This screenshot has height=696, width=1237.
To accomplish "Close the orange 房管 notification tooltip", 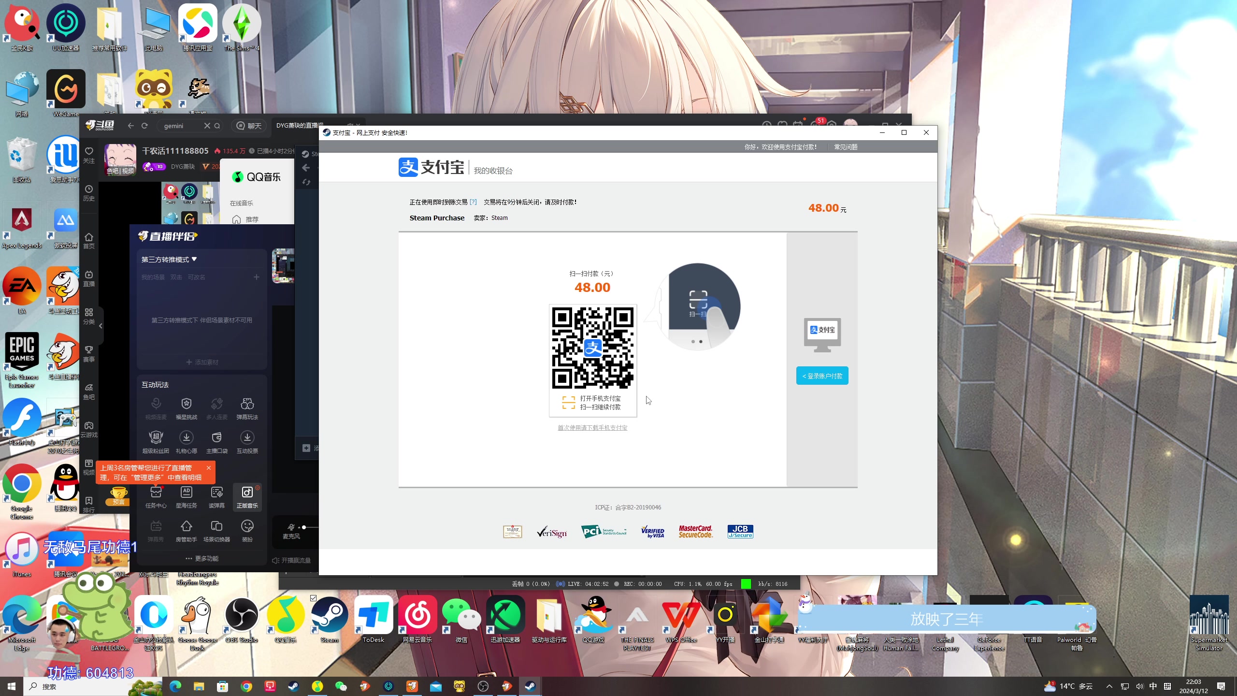I will 208,468.
